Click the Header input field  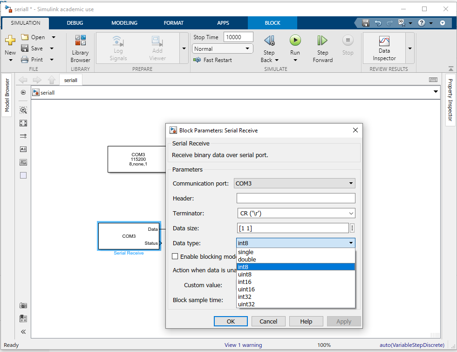click(x=296, y=199)
